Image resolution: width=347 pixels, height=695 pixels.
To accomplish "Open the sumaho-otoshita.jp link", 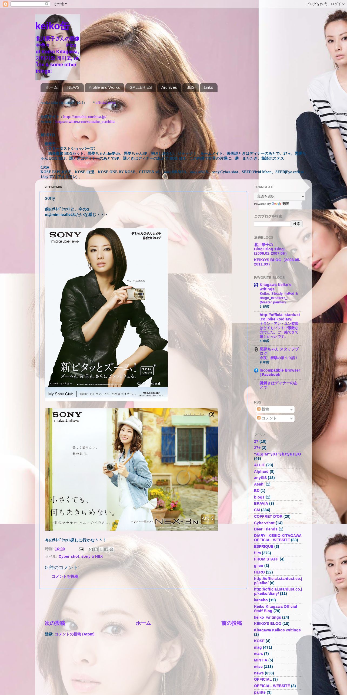I will point(85,117).
